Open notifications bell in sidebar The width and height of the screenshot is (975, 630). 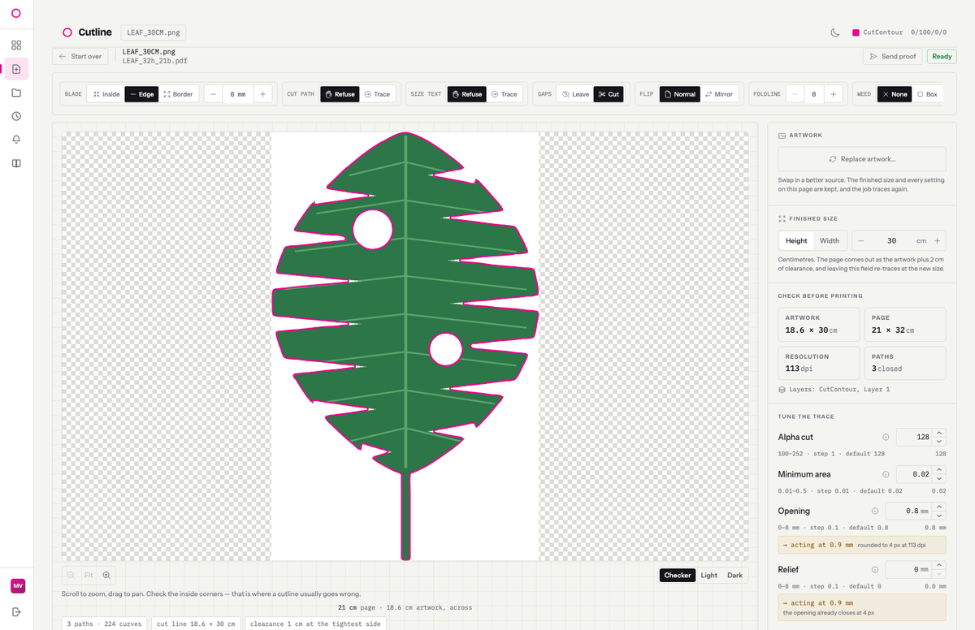tap(16, 140)
